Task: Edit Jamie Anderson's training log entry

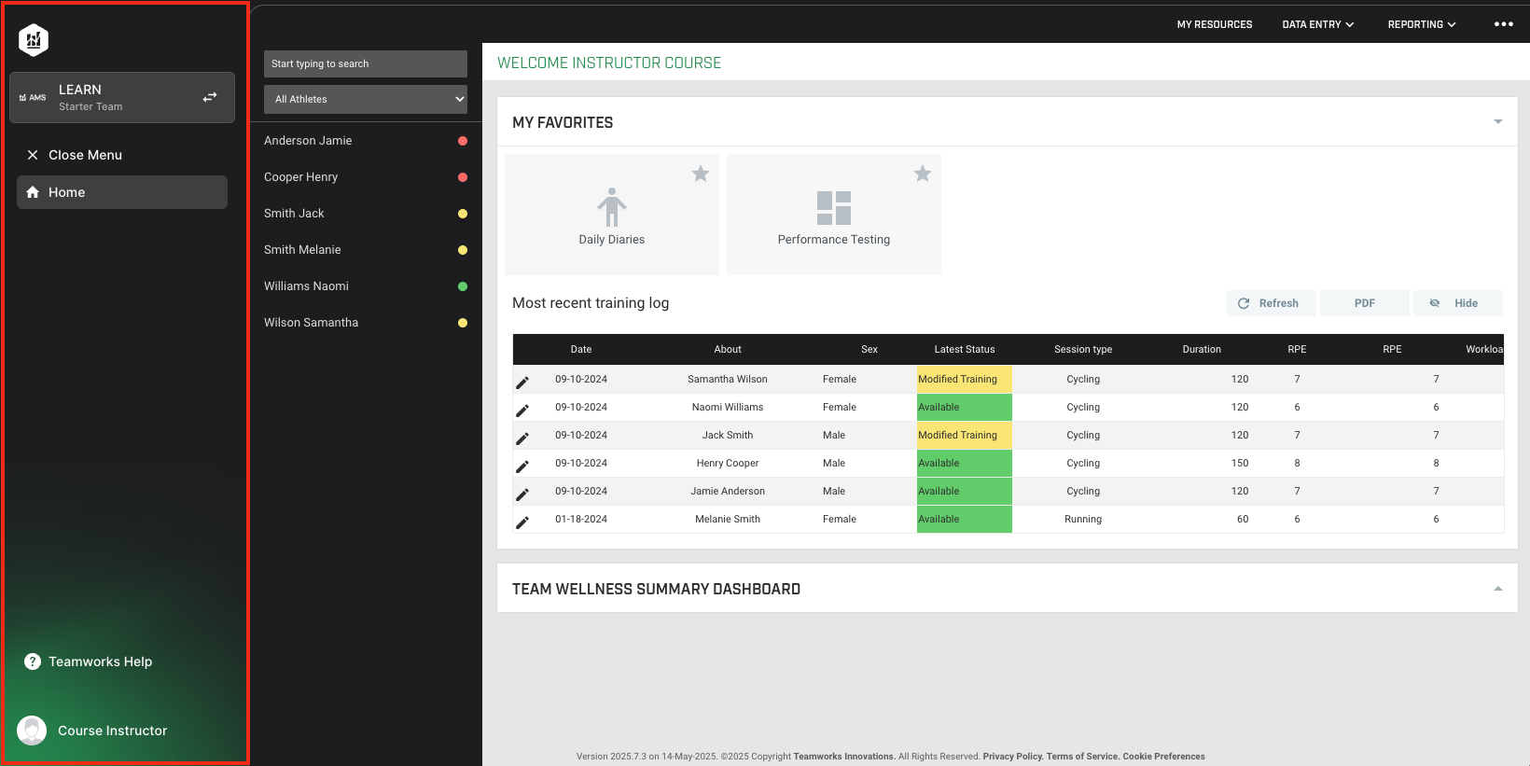Action: [522, 494]
